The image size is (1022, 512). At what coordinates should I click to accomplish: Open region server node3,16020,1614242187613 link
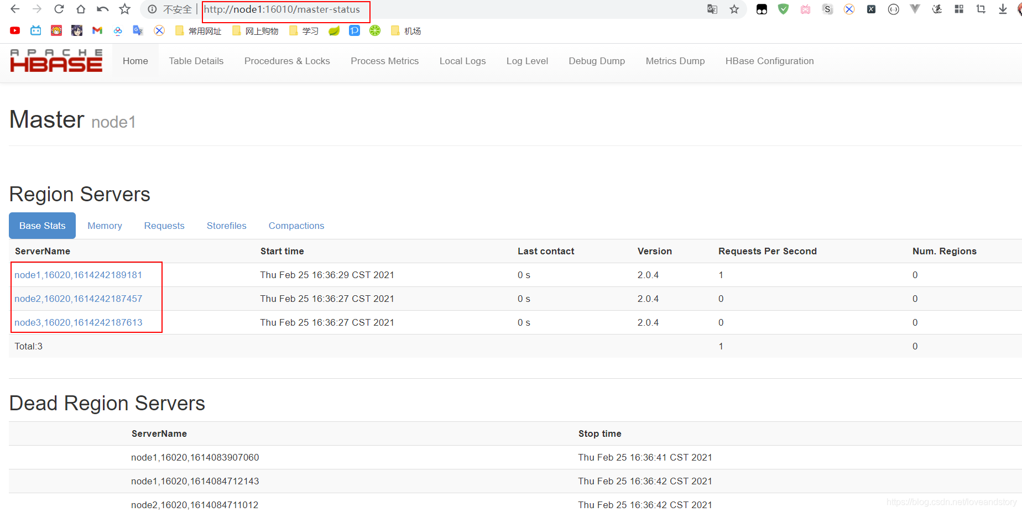pyautogui.click(x=79, y=322)
